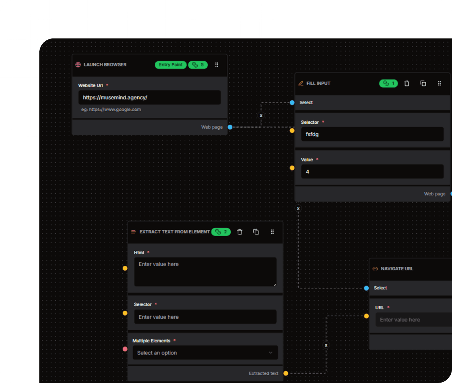Click drag handle on Fill Input node
This screenshot has width=452, height=383.
[x=439, y=84]
